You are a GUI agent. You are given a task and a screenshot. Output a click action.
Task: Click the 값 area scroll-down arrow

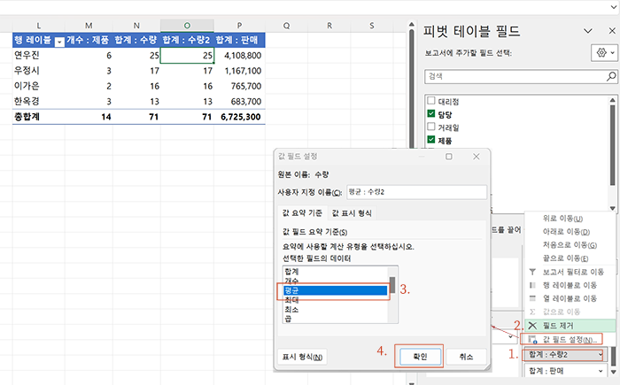(x=613, y=372)
